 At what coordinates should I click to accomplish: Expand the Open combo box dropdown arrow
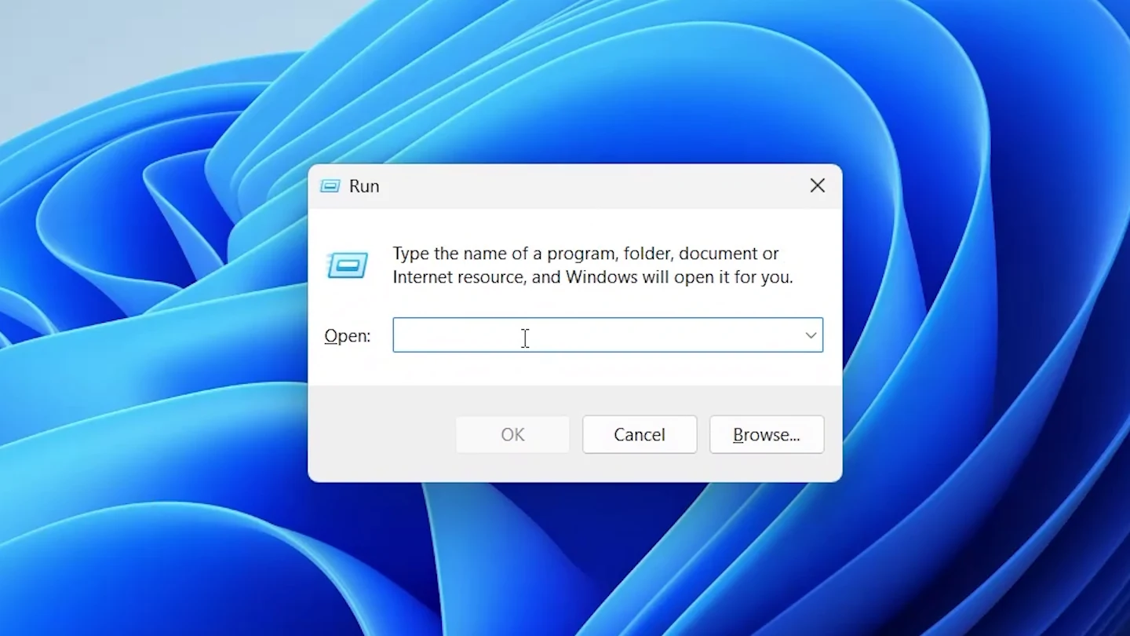pyautogui.click(x=811, y=335)
